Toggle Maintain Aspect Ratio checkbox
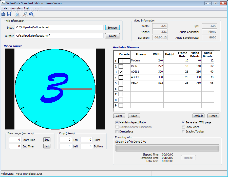 point(117,122)
